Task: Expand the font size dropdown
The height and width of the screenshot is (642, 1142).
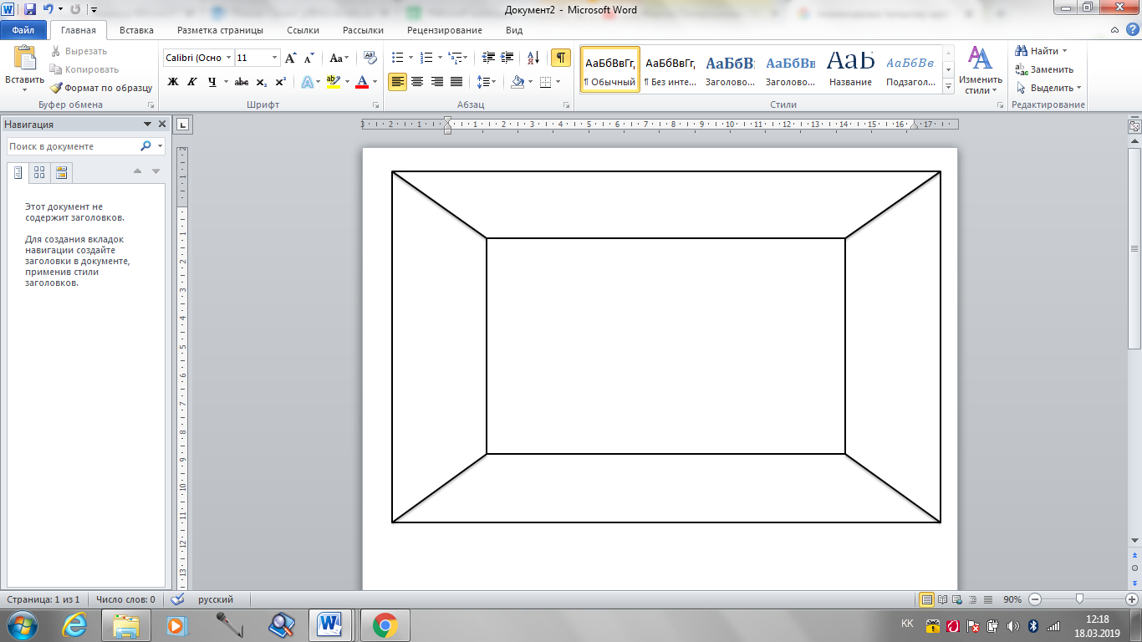Action: point(275,58)
